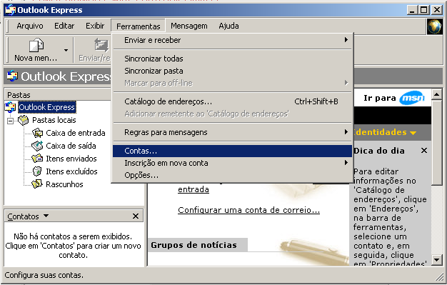The height and width of the screenshot is (285, 447).
Task: Choose Opções... menu item
Action: pyautogui.click(x=232, y=175)
